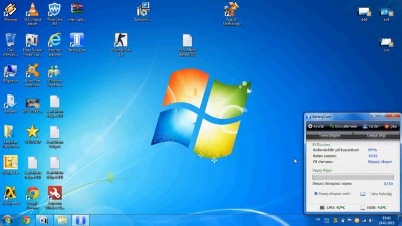The width and height of the screenshot is (402, 226).
Task: Select the asd image file icon
Action: [386, 14]
